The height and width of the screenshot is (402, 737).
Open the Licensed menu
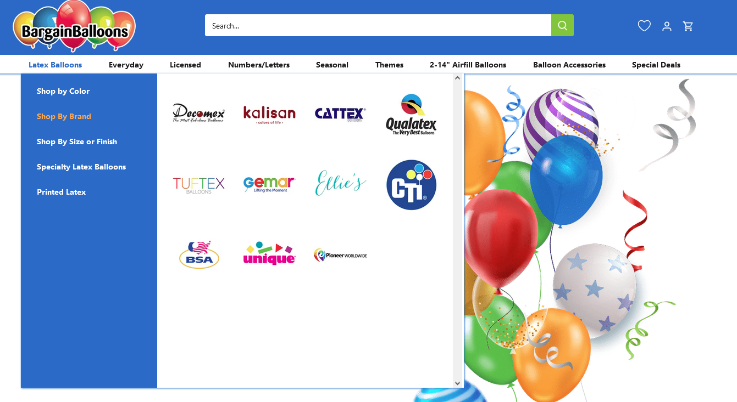pyautogui.click(x=185, y=65)
